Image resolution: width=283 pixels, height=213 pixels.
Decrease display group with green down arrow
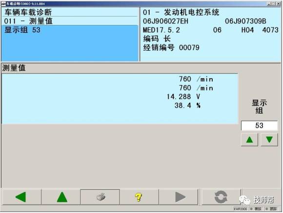(269, 140)
